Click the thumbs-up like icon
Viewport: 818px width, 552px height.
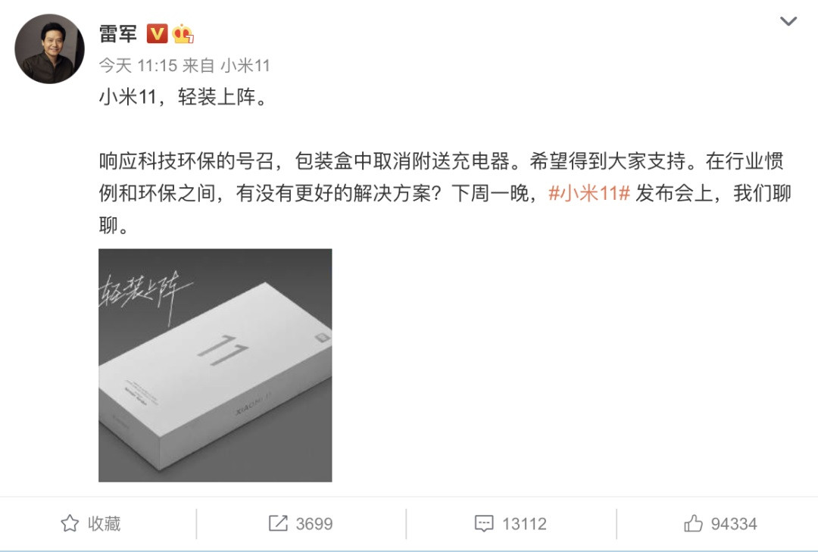click(x=693, y=523)
